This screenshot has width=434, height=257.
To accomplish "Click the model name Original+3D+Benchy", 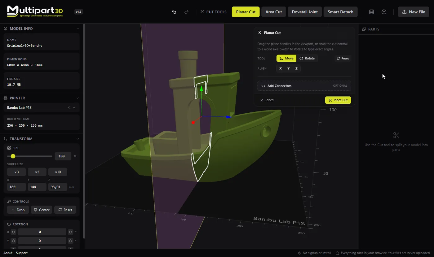I will click(25, 46).
